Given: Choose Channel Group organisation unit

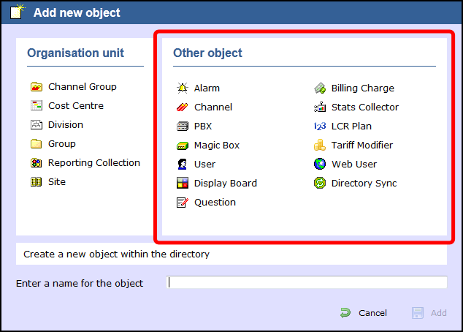Looking at the screenshot, I should pos(82,87).
